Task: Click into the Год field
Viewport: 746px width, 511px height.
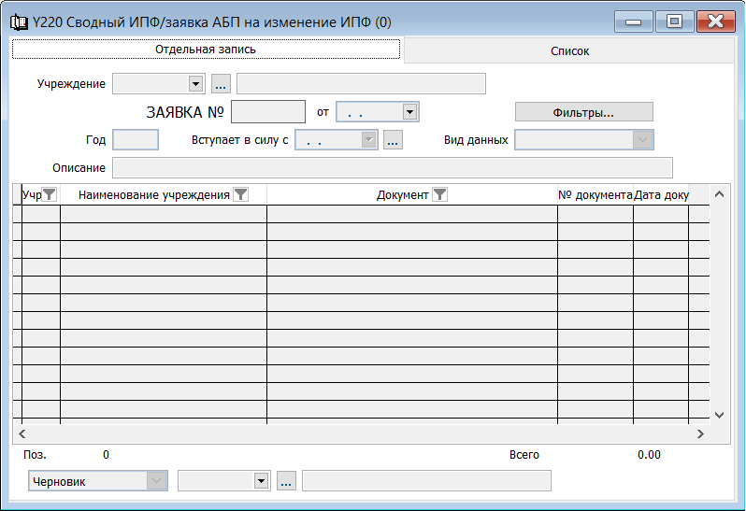Action: coord(136,140)
